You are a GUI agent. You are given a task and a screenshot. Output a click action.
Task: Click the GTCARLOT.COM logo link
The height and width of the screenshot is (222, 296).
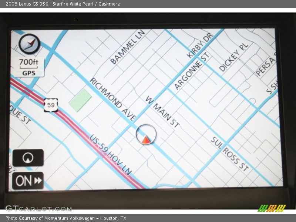tap(39, 208)
